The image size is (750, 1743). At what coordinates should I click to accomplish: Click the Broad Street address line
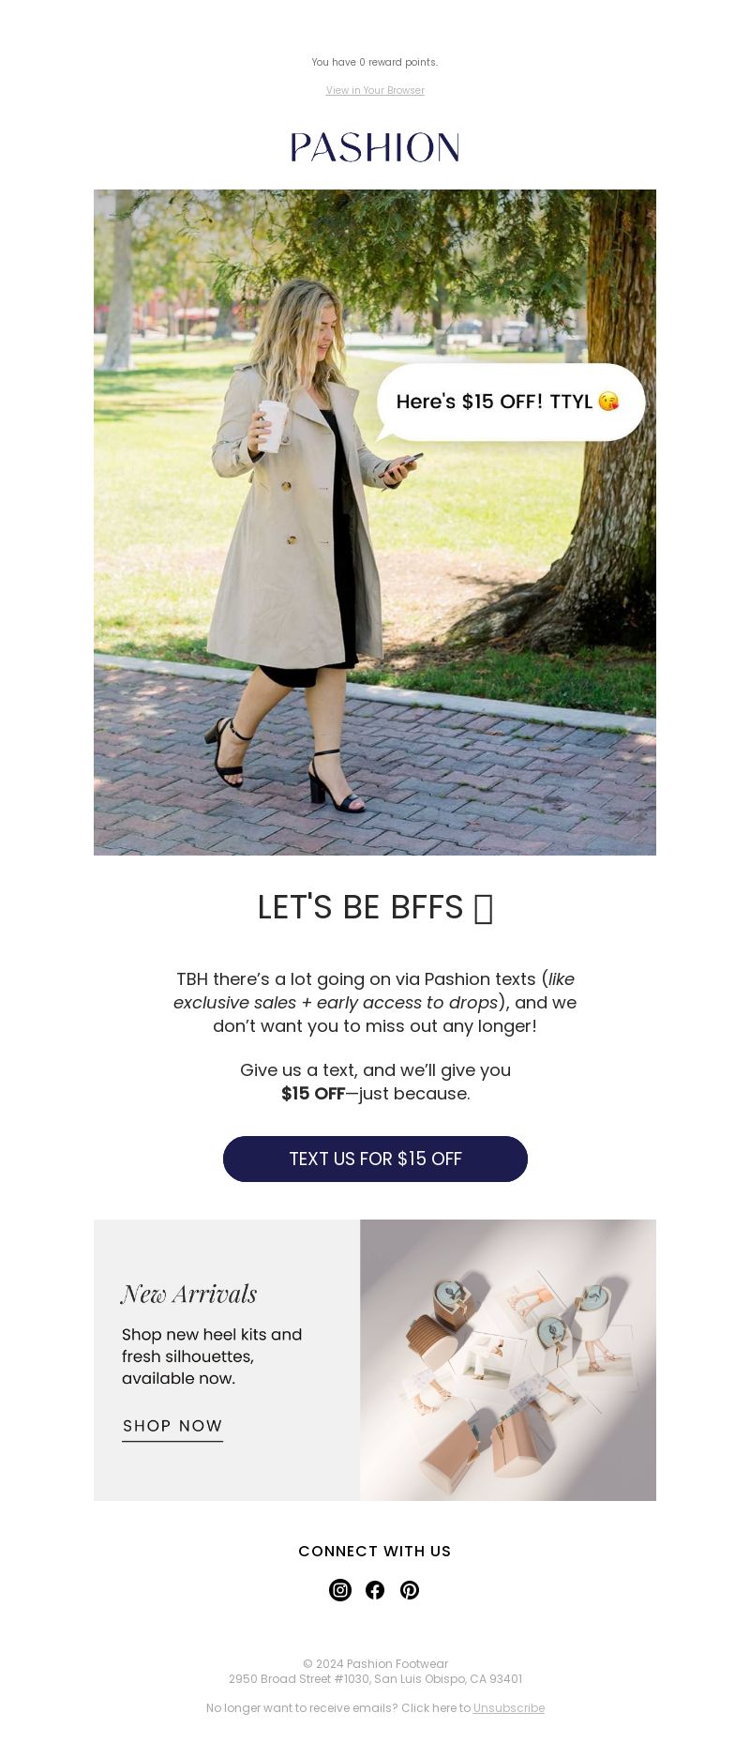[375, 1678]
